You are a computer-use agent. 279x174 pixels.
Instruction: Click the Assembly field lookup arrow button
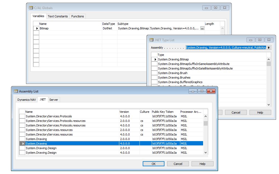point(269,48)
